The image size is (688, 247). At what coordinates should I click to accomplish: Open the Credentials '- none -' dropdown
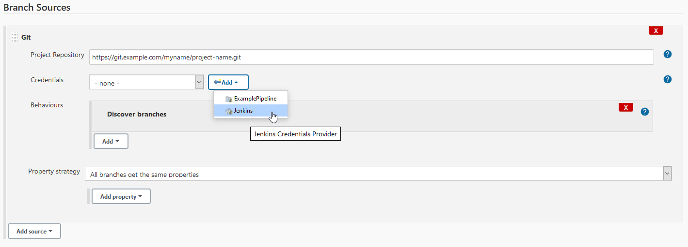(146, 83)
